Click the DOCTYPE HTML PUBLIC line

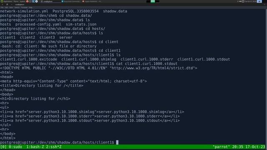98,68
